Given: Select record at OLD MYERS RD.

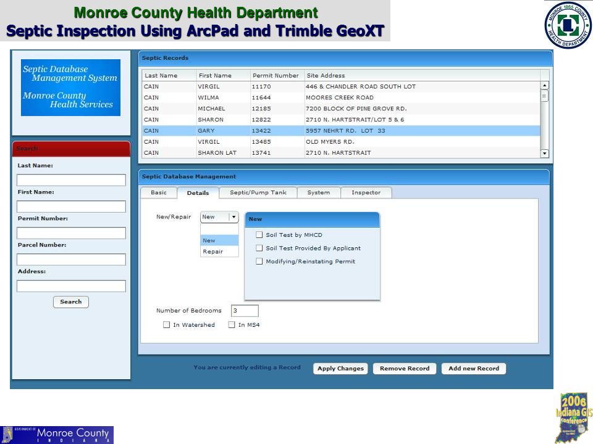Looking at the screenshot, I should click(341, 142).
